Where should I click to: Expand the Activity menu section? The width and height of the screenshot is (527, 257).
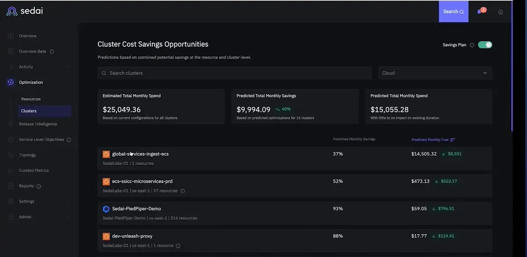tap(39, 67)
